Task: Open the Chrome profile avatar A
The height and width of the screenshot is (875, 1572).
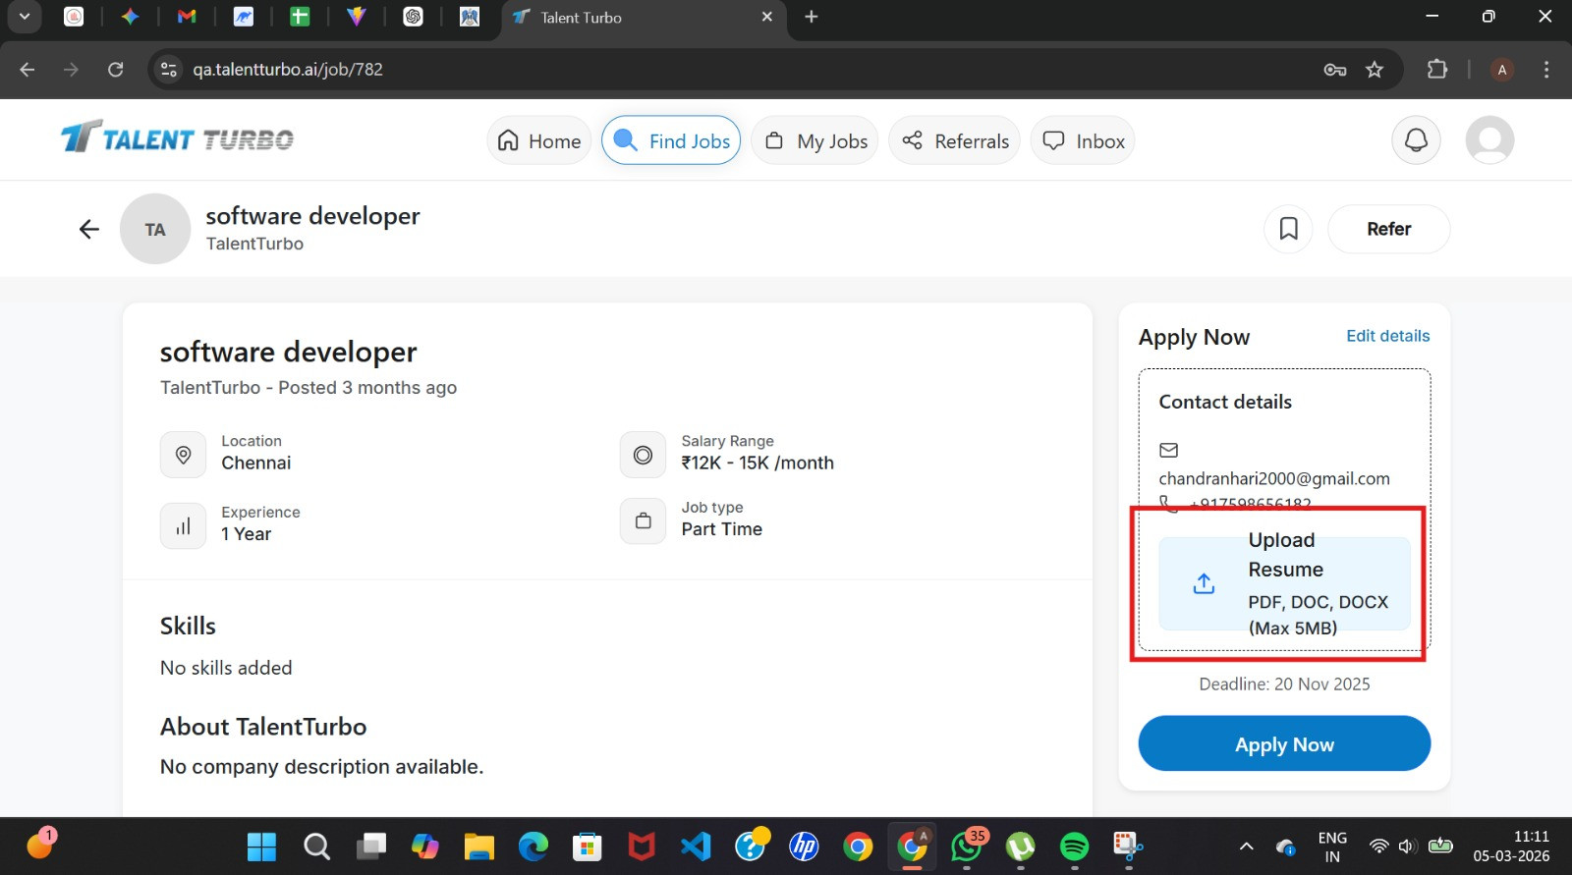Action: (x=1501, y=69)
